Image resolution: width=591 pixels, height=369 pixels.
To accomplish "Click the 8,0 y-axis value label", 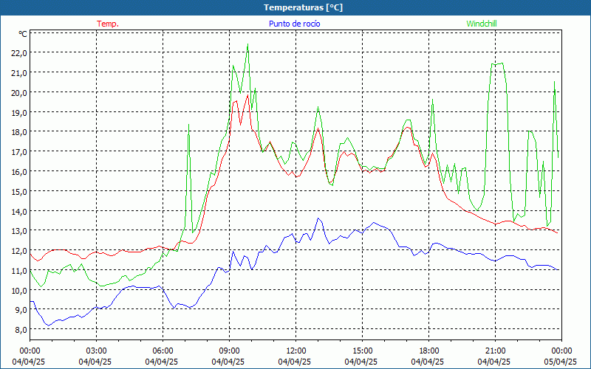I will [x=18, y=330].
